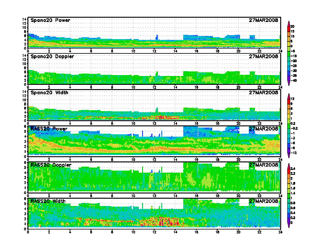Select the 'Spano20 Width' panel title
The width and height of the screenshot is (322, 249).
click(49, 92)
